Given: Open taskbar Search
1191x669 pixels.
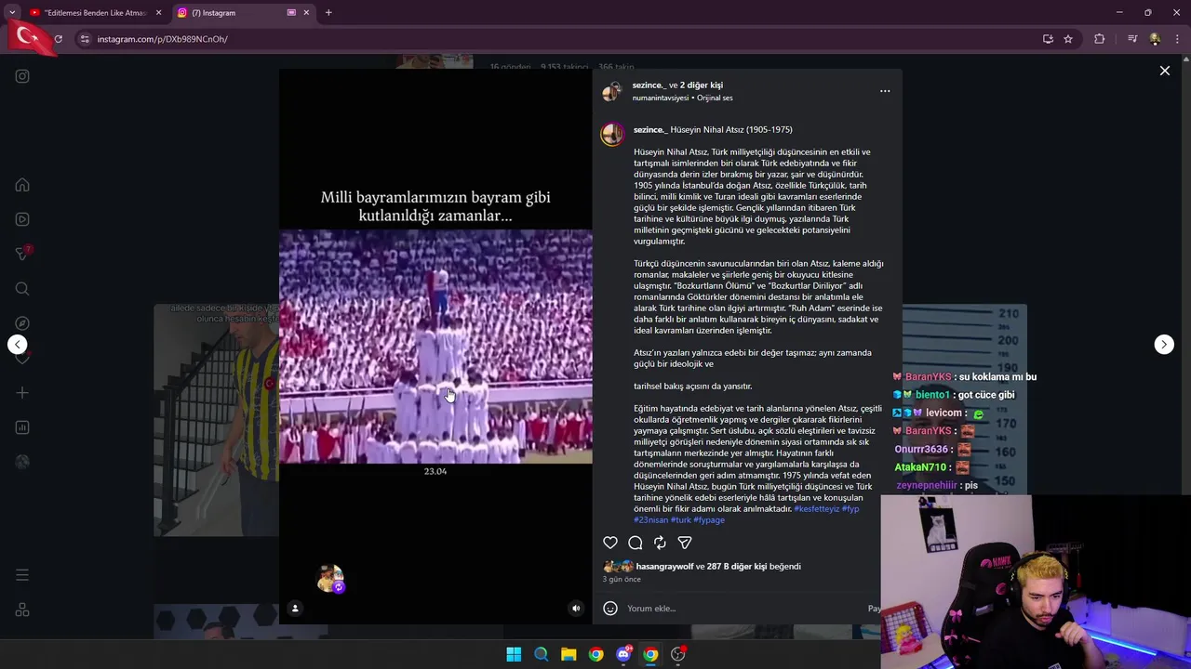Looking at the screenshot, I should pos(541,654).
